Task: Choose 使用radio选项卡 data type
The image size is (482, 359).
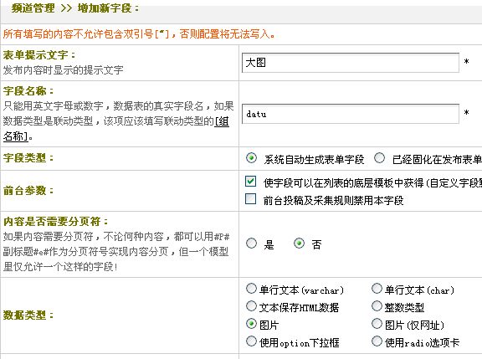Action: tap(377, 341)
